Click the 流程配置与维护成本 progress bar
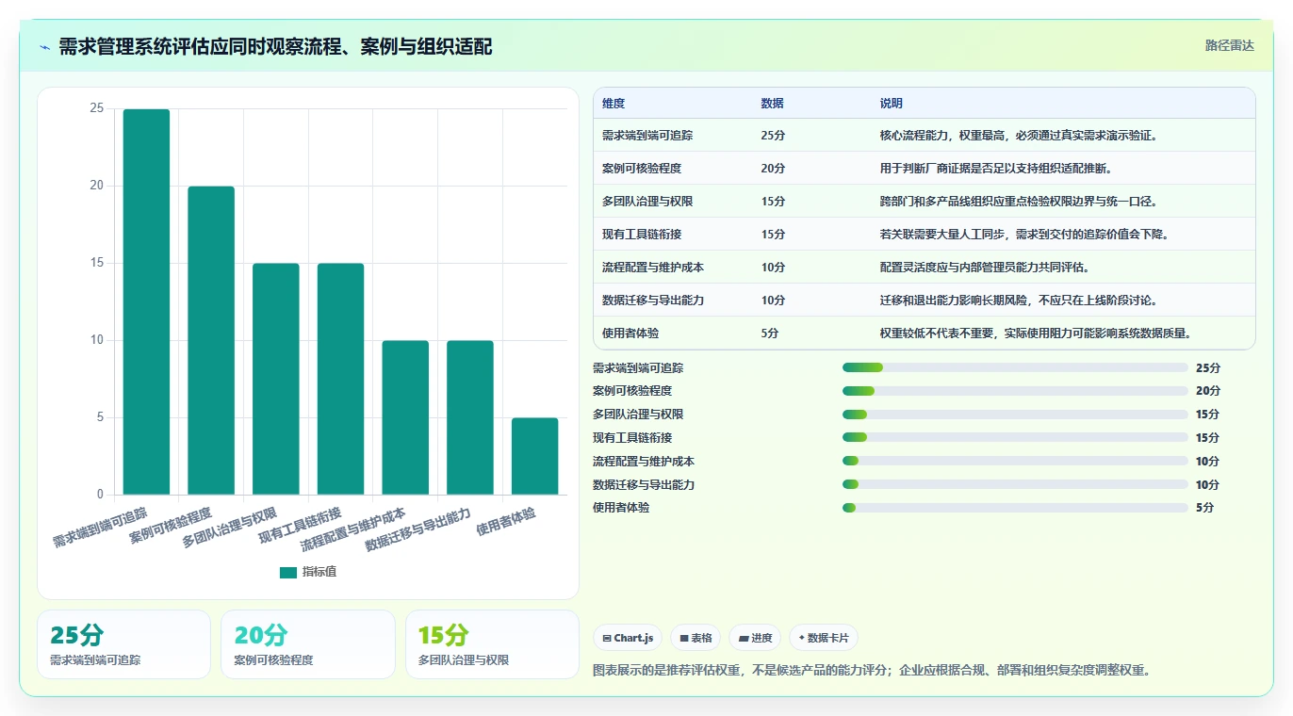Screen dimensions: 1293x716 click(x=1015, y=461)
